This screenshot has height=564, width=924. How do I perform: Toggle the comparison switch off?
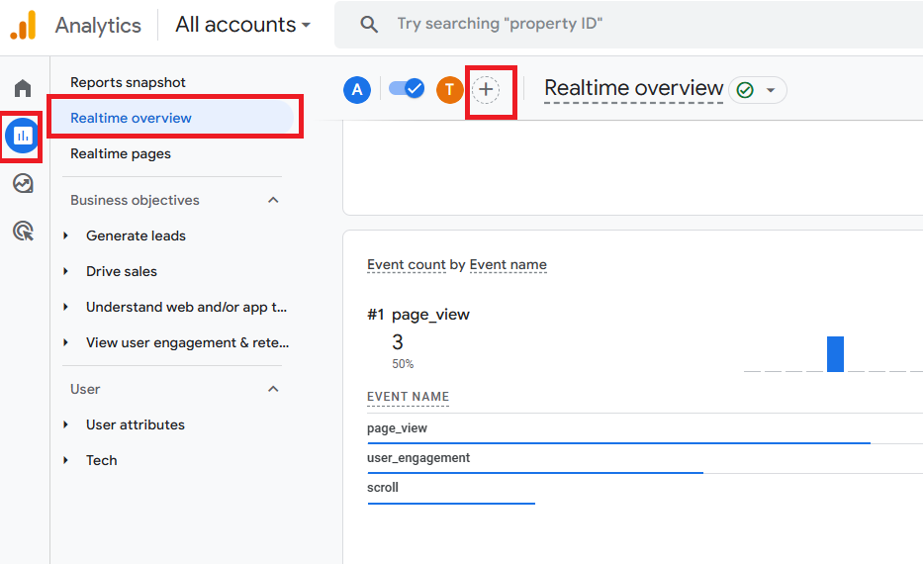pos(407,89)
